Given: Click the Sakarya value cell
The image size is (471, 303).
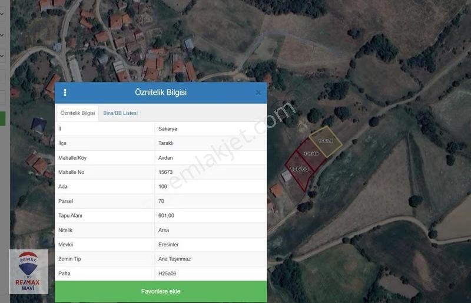Looking at the screenshot, I should [211, 129].
